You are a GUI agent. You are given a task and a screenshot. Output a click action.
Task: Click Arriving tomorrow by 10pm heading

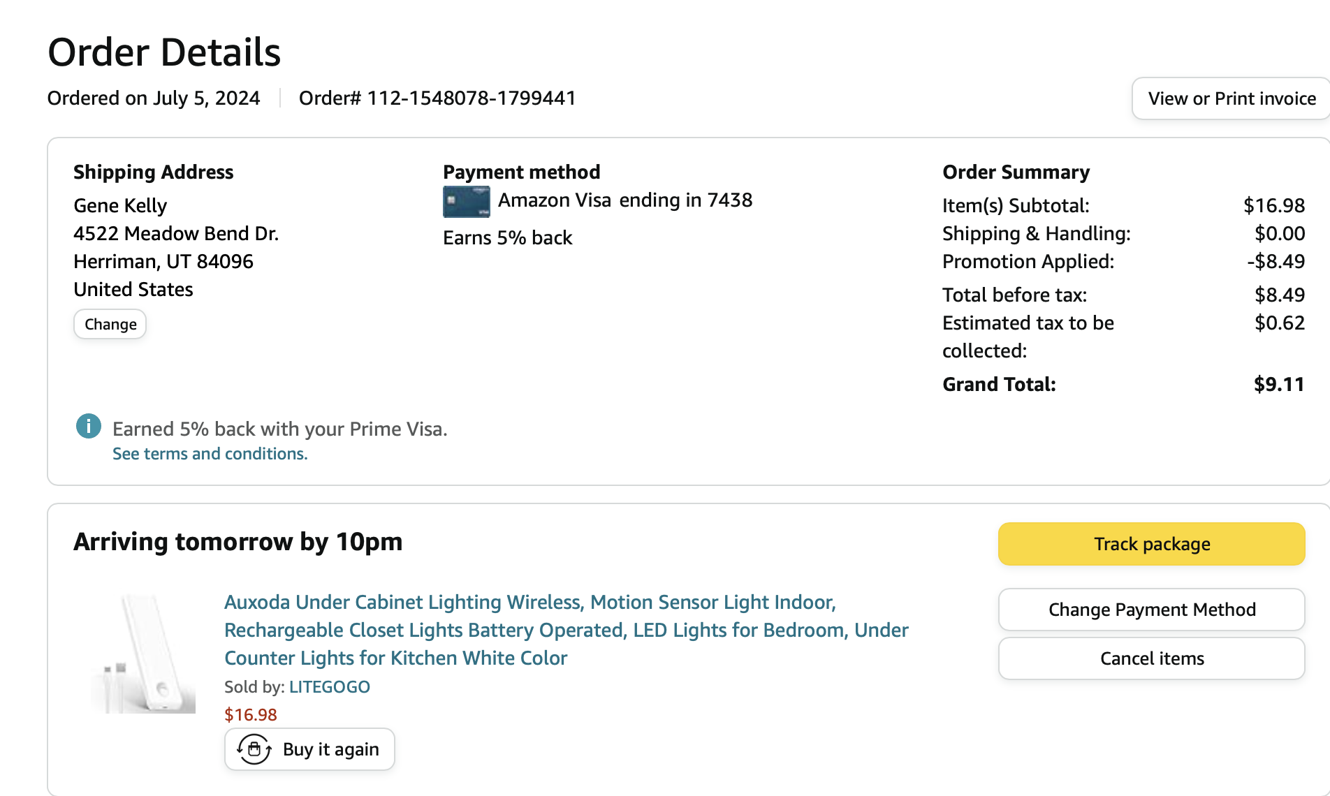[x=238, y=542]
